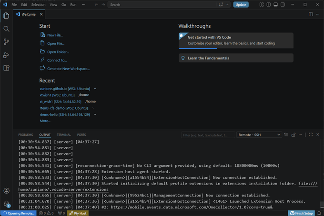Click Finish Setup in status bar
Viewport: 324px width, 216px height.
[302, 213]
